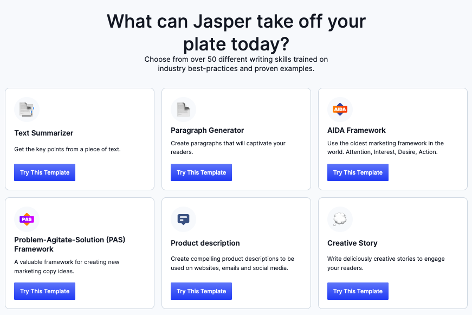Open the Paragraph Generator title
472x315 pixels.
[207, 131]
